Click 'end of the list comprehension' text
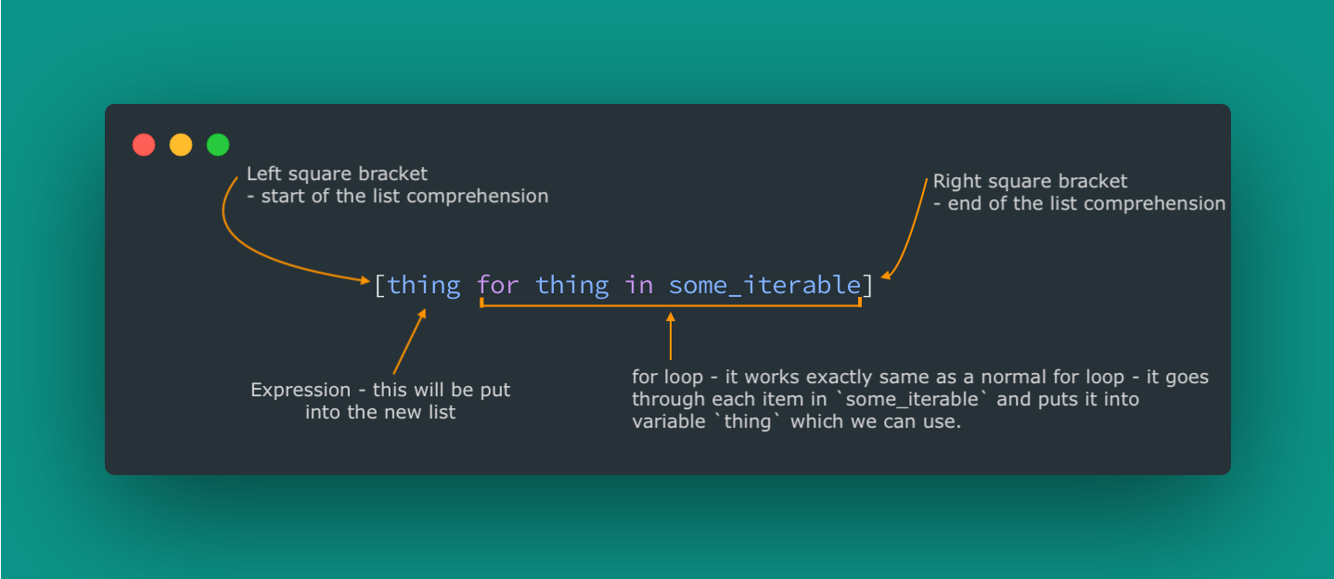Viewport: 1334px width, 579px height. pyautogui.click(x=1086, y=203)
